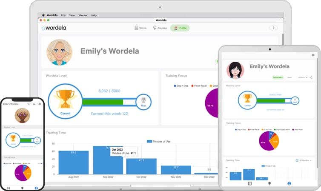
Task: Tap the Profile icon in tablet bottom bar
Action: click(289, 183)
